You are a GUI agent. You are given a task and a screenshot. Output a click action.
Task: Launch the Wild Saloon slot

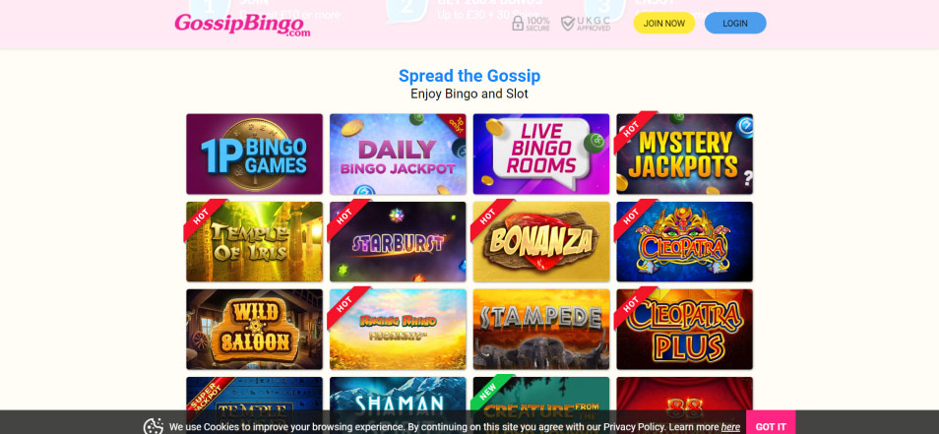[x=255, y=330]
